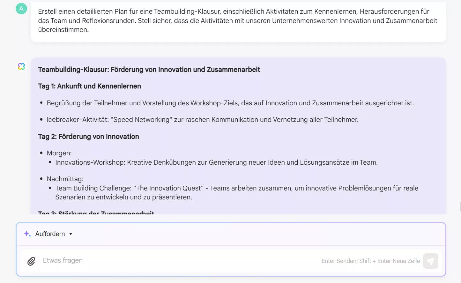Click the user's question message bubble
Image resolution: width=461 pixels, height=283 pixels.
[x=238, y=21]
